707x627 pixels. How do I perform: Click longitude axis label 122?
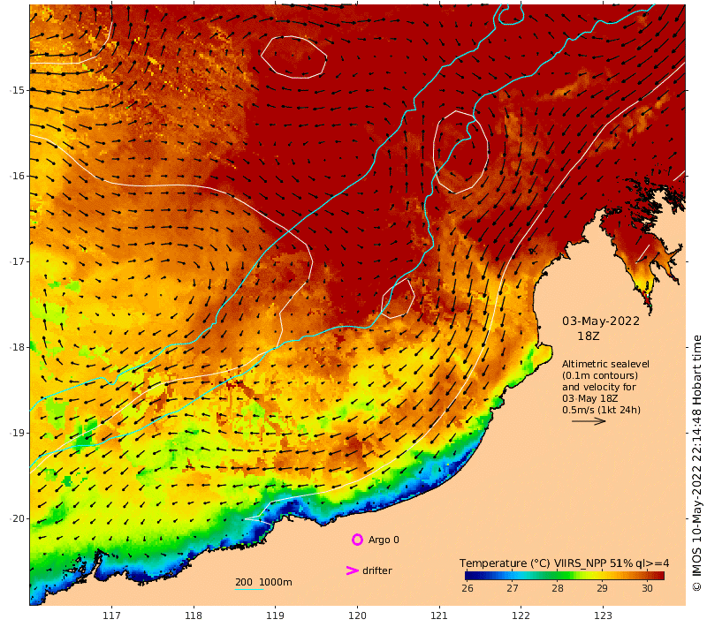point(521,616)
